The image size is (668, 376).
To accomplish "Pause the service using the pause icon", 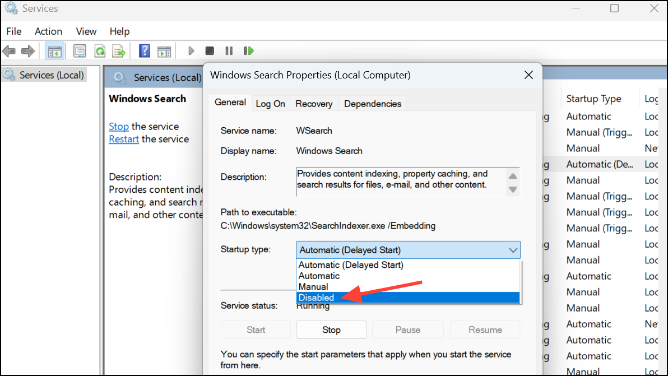I will click(229, 51).
